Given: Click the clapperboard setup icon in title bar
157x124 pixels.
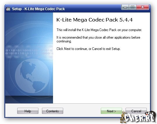Looking at the screenshot, I should coord(8,9).
